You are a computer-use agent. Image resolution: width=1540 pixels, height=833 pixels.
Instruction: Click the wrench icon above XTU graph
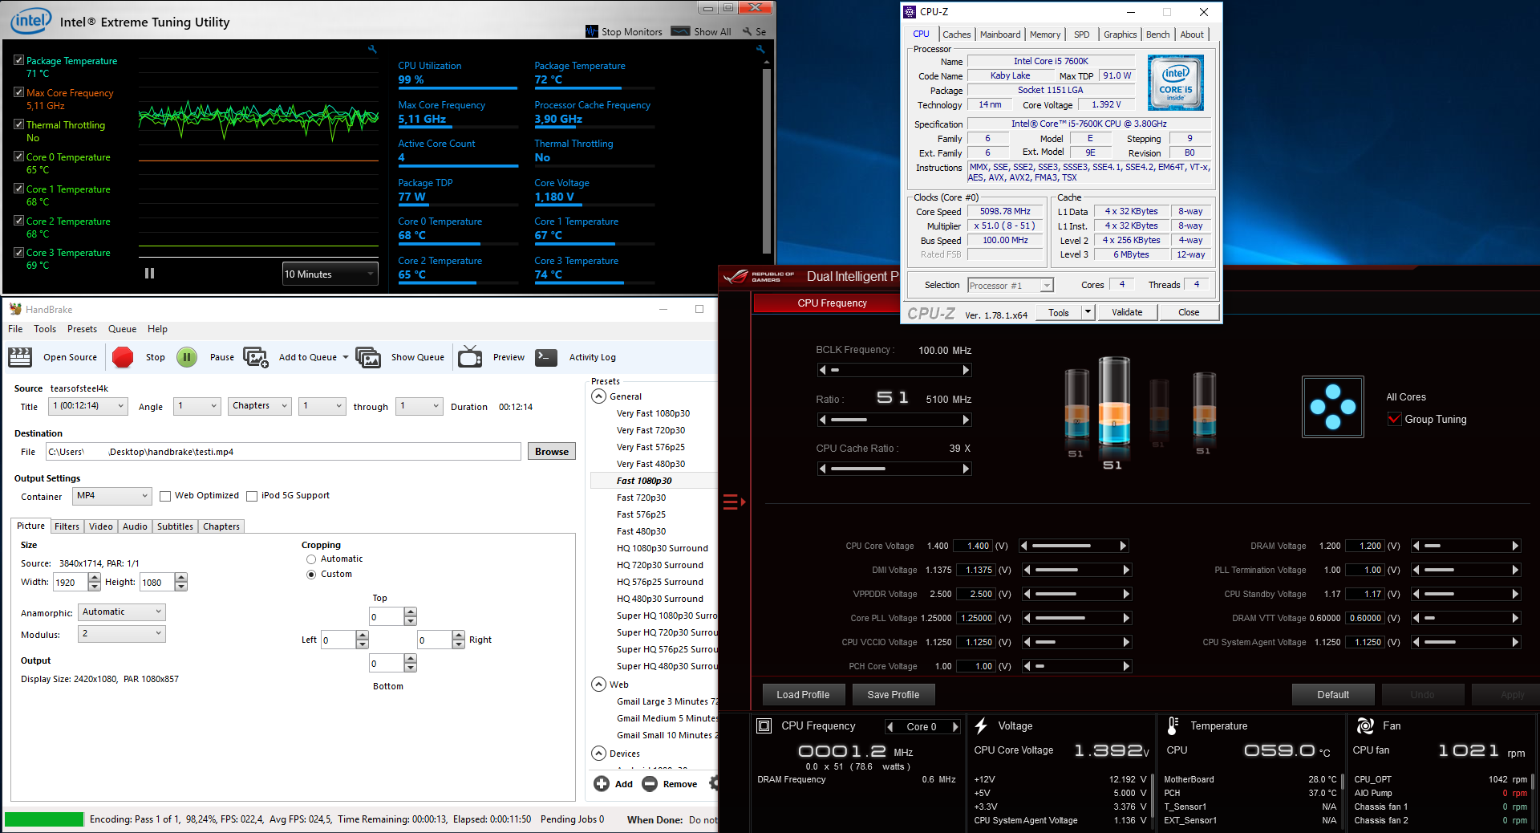[372, 50]
